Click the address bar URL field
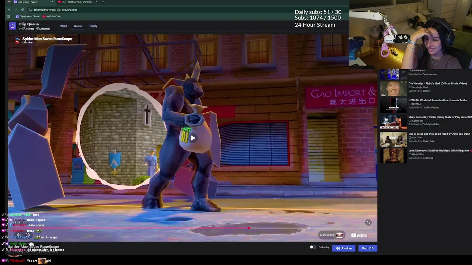The width and height of the screenshot is (472, 265). click(55, 10)
